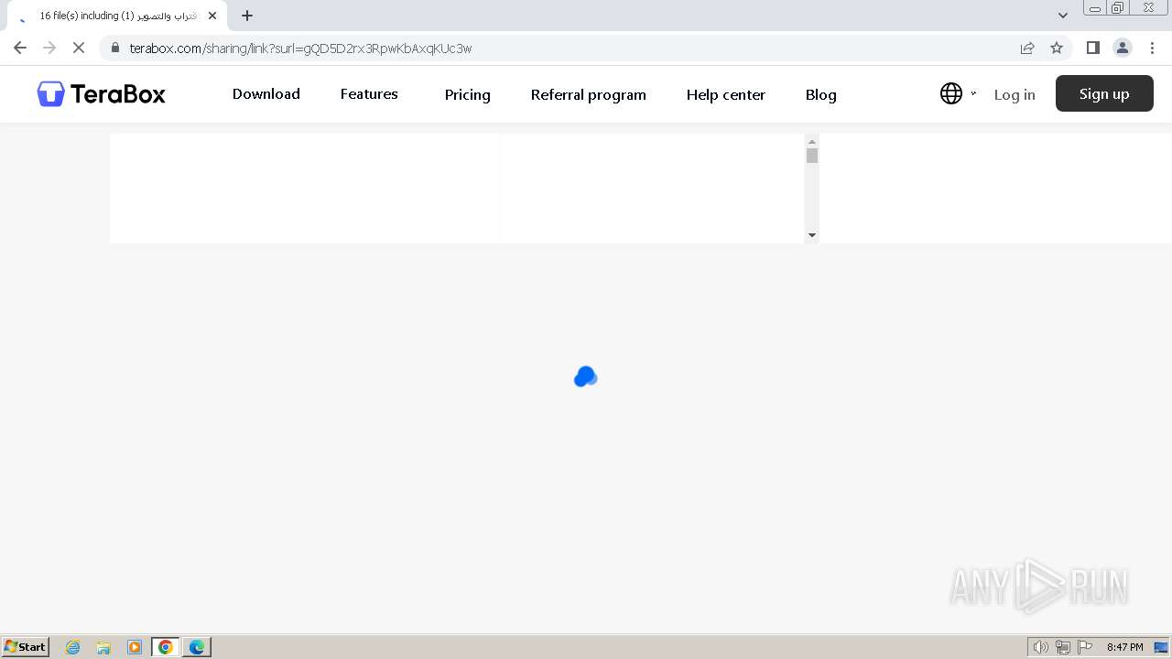This screenshot has height=659, width=1172.
Task: Click the terabox.com address bar
Action: click(x=559, y=49)
